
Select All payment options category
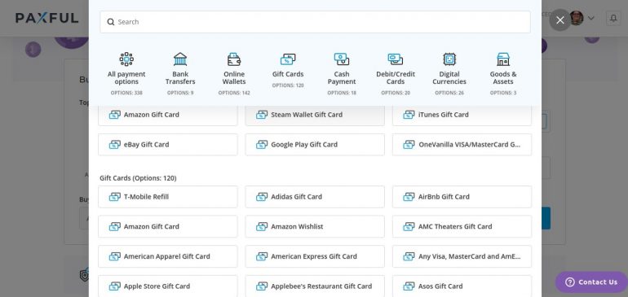tap(126, 74)
